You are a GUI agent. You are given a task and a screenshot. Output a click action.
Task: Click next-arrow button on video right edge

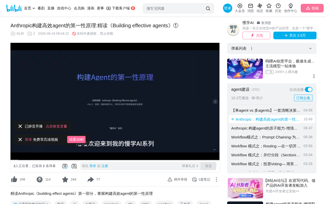point(215,101)
